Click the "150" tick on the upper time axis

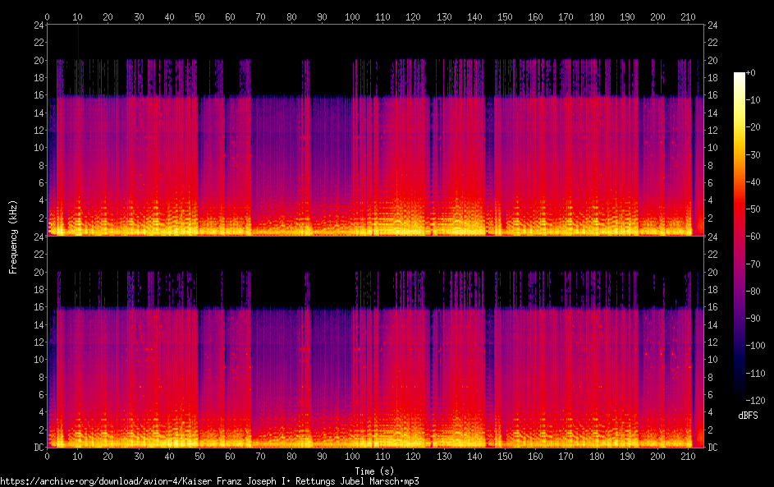505,16
